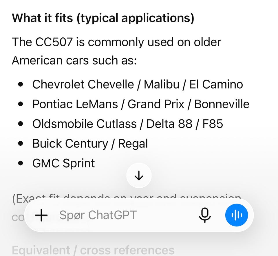The image size is (278, 256).
Task: Tap the word "Bonneville"
Action: tap(222, 104)
